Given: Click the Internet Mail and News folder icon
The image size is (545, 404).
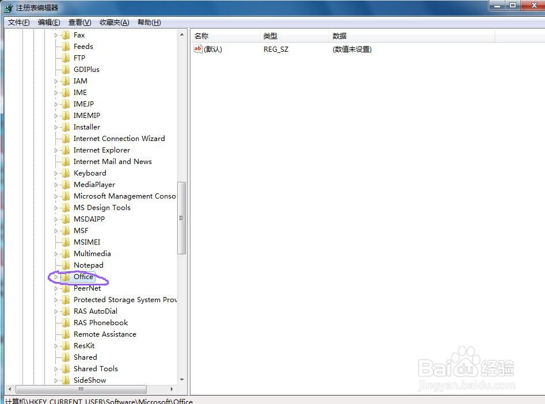Looking at the screenshot, I should 66,162.
